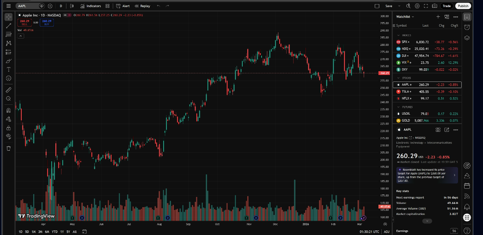Select the YTD time range
This screenshot has height=235, width=483.
pos(55,232)
